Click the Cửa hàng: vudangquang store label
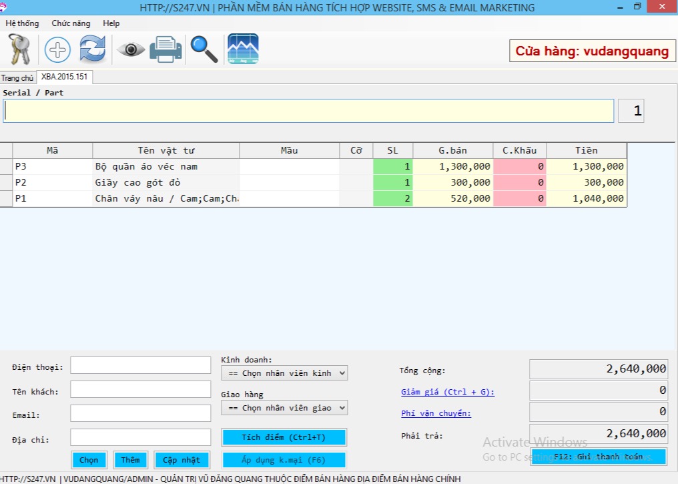This screenshot has width=678, height=484. point(593,51)
